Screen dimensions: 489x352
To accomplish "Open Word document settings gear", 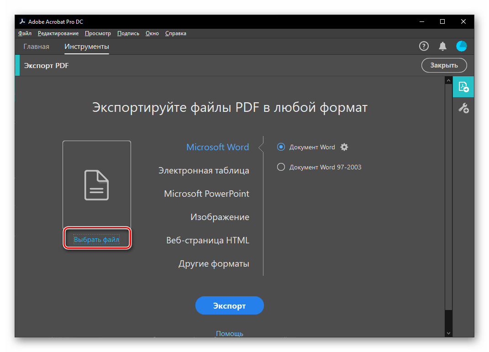I will (x=344, y=147).
